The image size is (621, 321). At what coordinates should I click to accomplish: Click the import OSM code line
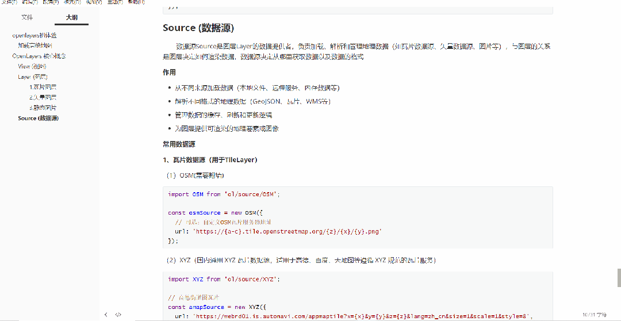(224, 194)
